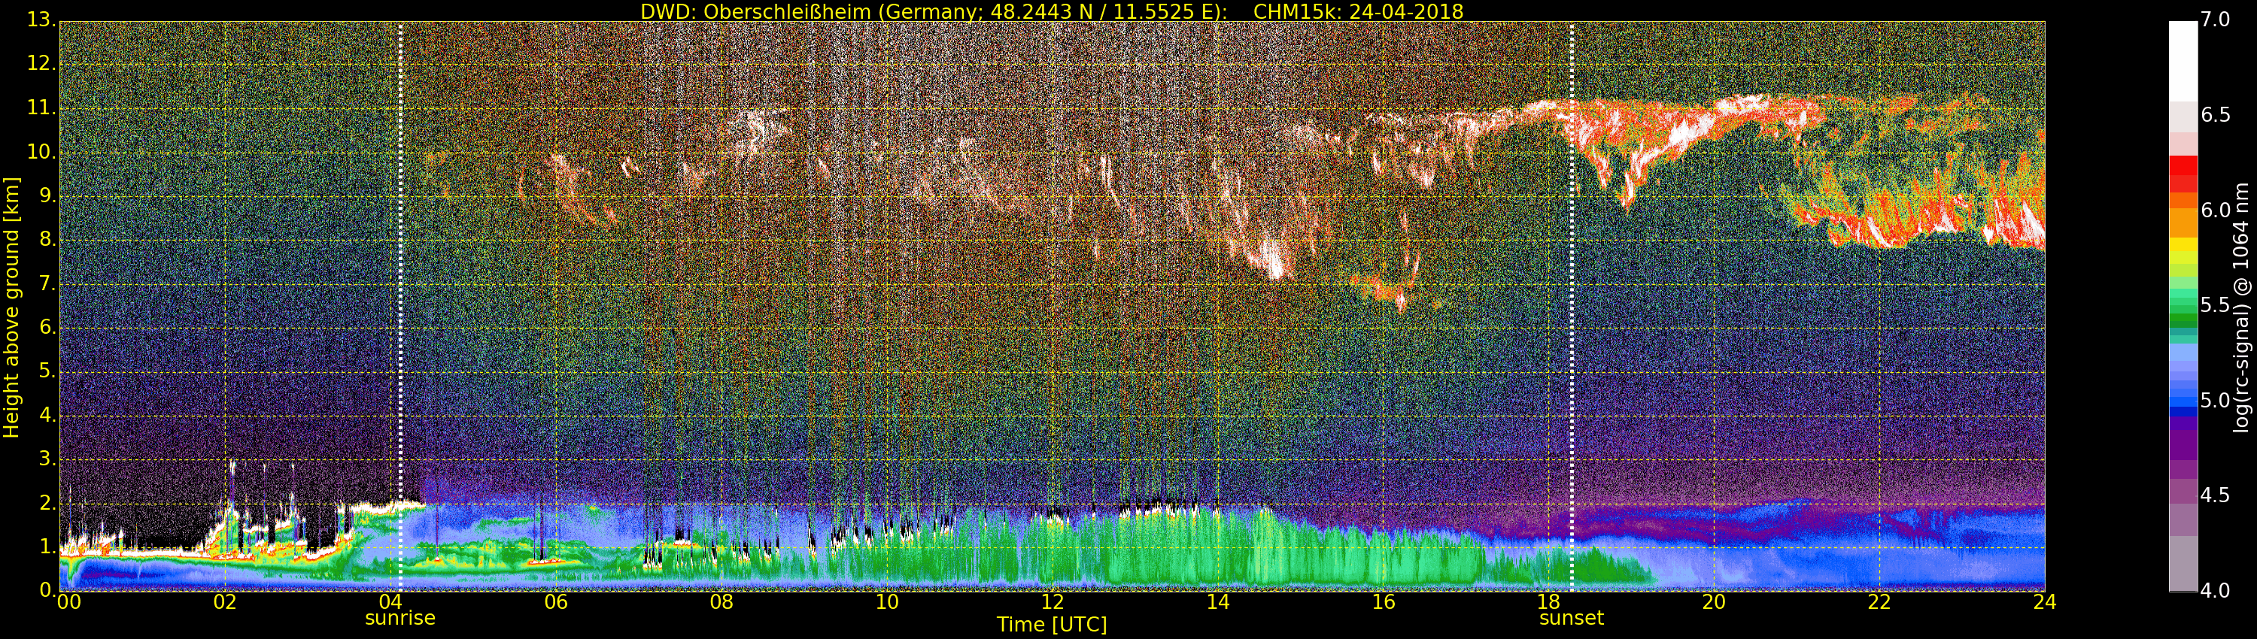Click the '24' time tick label
Image resolution: width=2257 pixels, height=639 pixels.
(2045, 602)
